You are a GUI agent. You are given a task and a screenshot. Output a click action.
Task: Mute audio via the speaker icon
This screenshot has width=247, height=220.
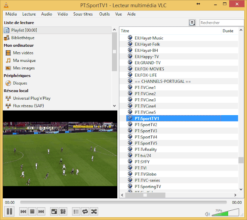tap(207, 214)
